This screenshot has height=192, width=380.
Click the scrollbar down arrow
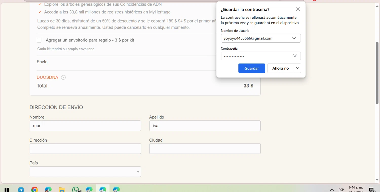[377, 180]
